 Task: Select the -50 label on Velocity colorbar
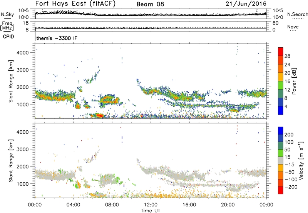(290, 172)
